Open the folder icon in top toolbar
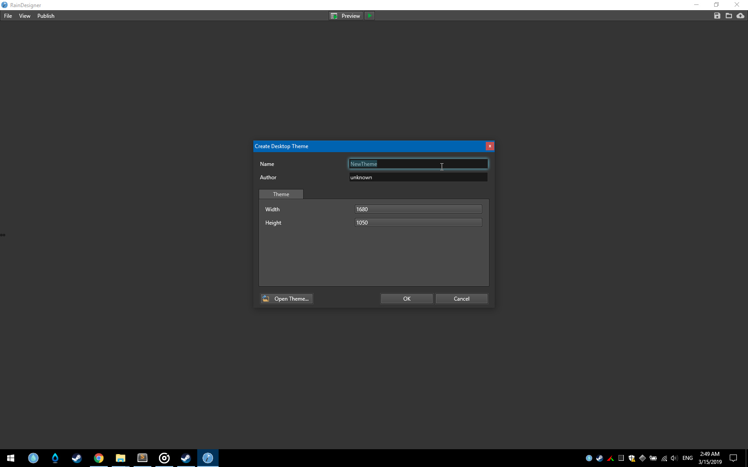This screenshot has height=467, width=748. point(729,16)
